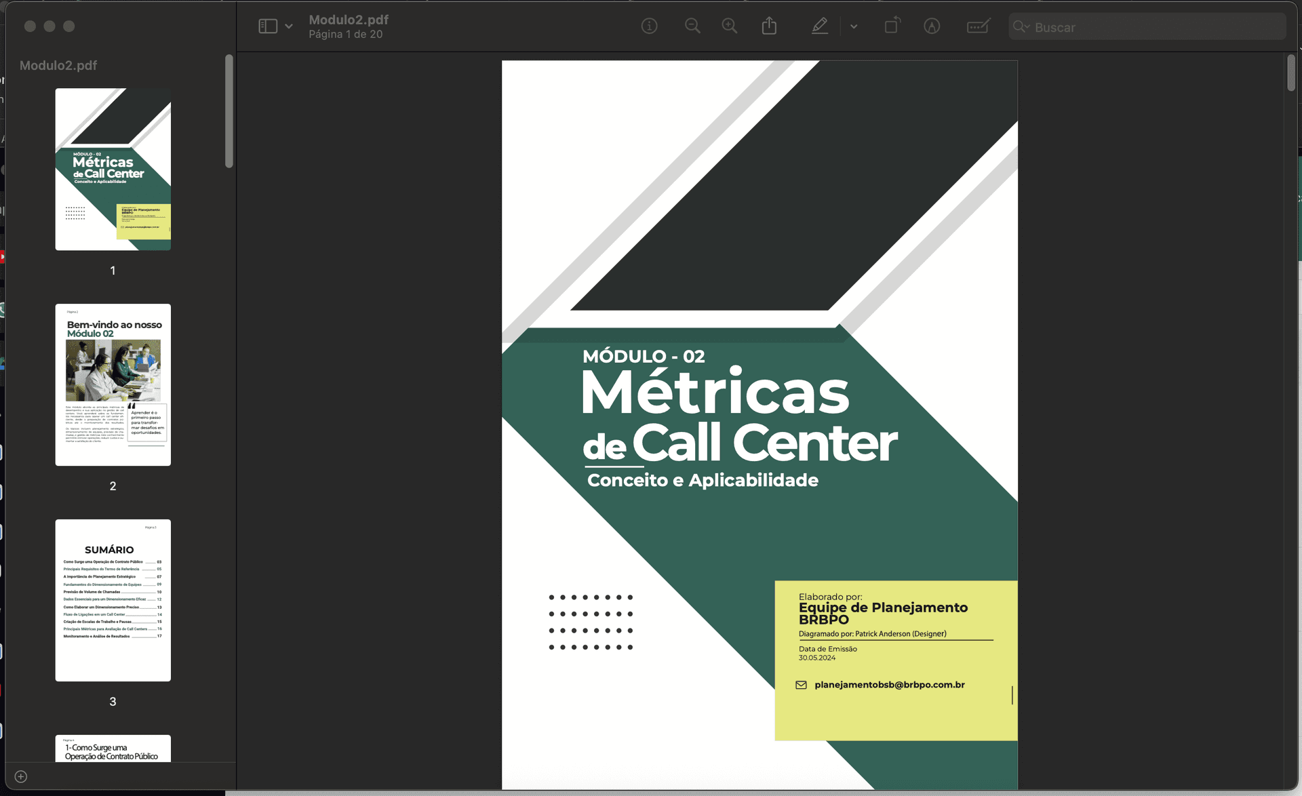Zoom in using the magnifier plus icon
The height and width of the screenshot is (796, 1302).
pos(730,26)
